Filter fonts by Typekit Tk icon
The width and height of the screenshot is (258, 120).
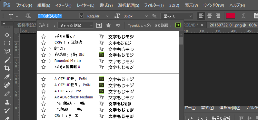pyautogui.click(x=99, y=25)
